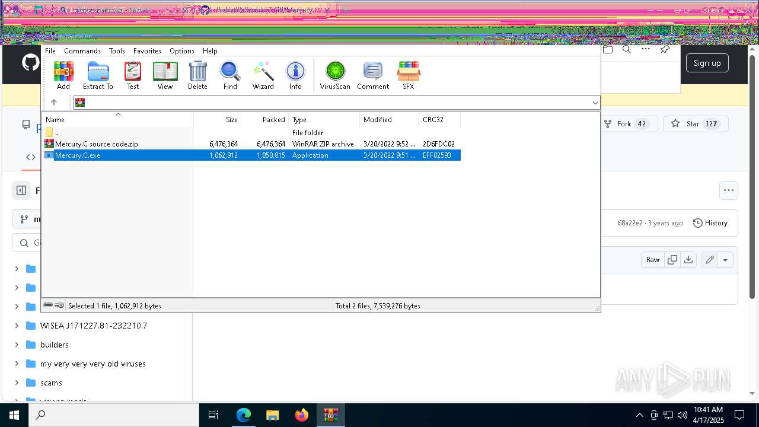Click the Test archive icon
This screenshot has width=759, height=427.
133,75
